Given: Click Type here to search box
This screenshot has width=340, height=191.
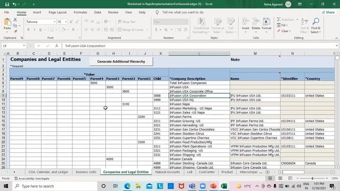Looking at the screenshot, I should (x=55, y=186).
